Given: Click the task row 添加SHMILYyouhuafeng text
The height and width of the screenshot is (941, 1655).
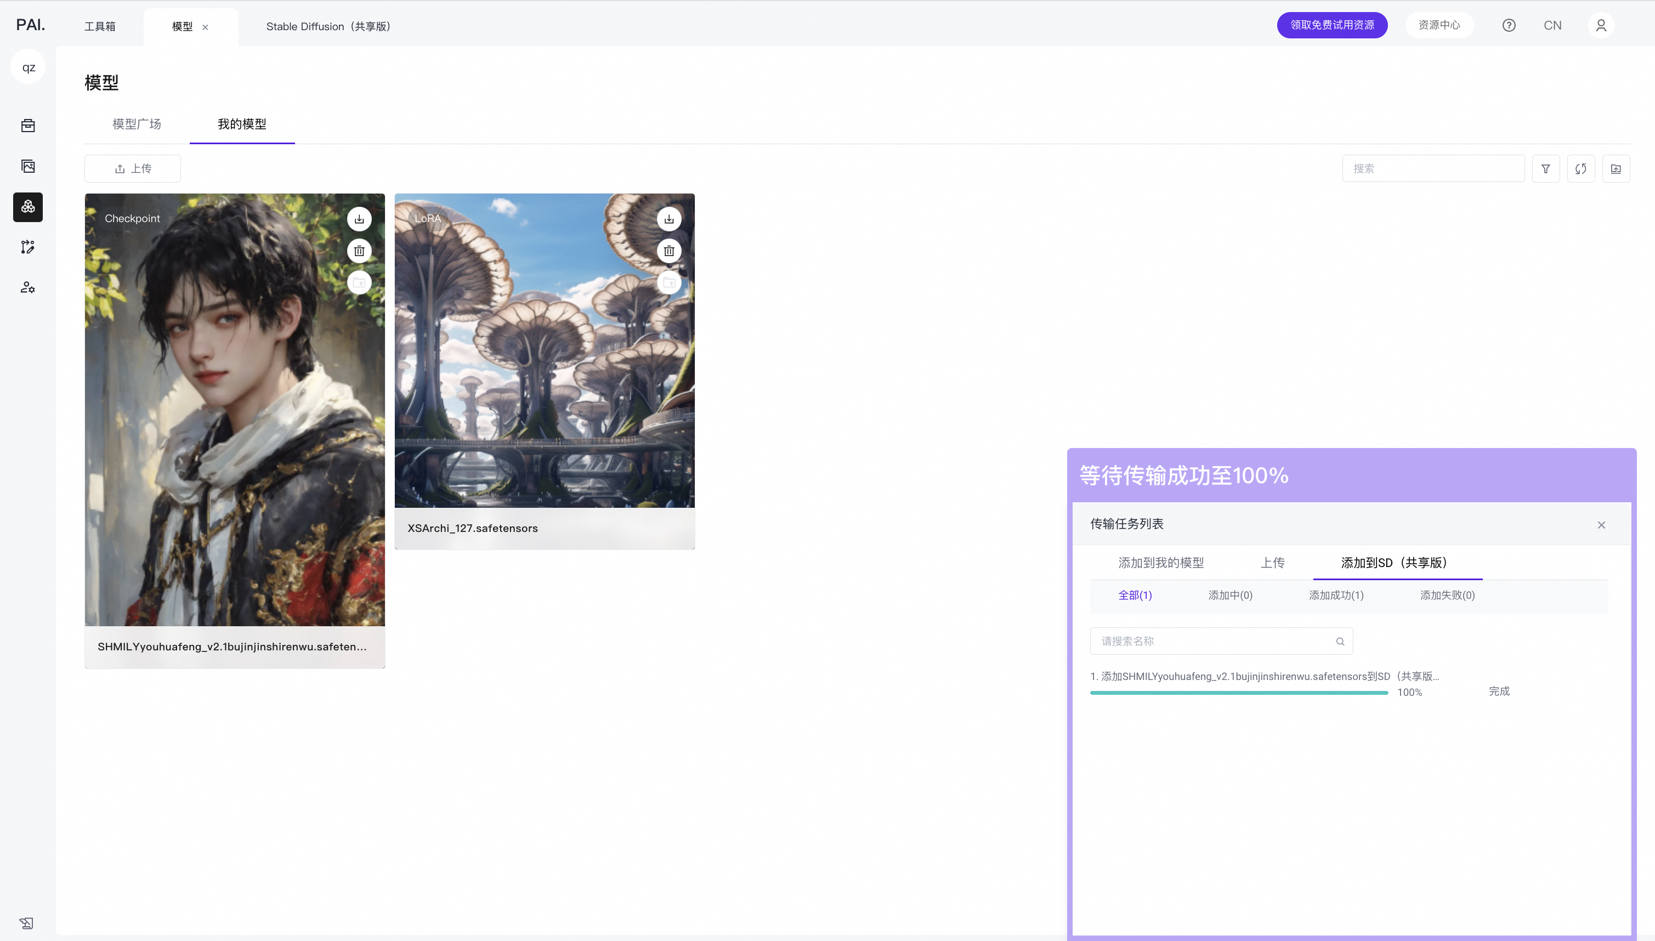Looking at the screenshot, I should coord(1265,677).
